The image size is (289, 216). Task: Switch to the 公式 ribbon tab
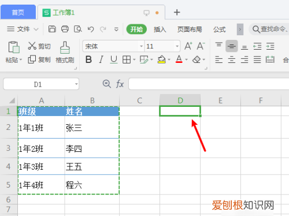pos(219,29)
